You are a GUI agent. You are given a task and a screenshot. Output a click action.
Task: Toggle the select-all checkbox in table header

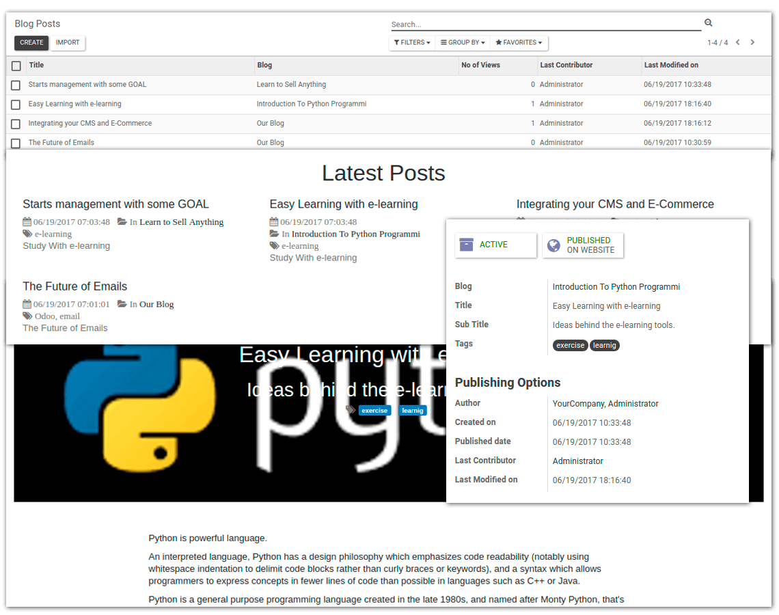16,66
